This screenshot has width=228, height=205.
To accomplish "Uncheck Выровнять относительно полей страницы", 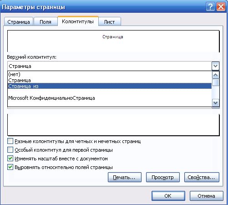I will point(10,167).
